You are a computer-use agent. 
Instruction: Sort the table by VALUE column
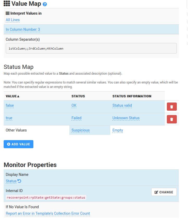click(13, 96)
